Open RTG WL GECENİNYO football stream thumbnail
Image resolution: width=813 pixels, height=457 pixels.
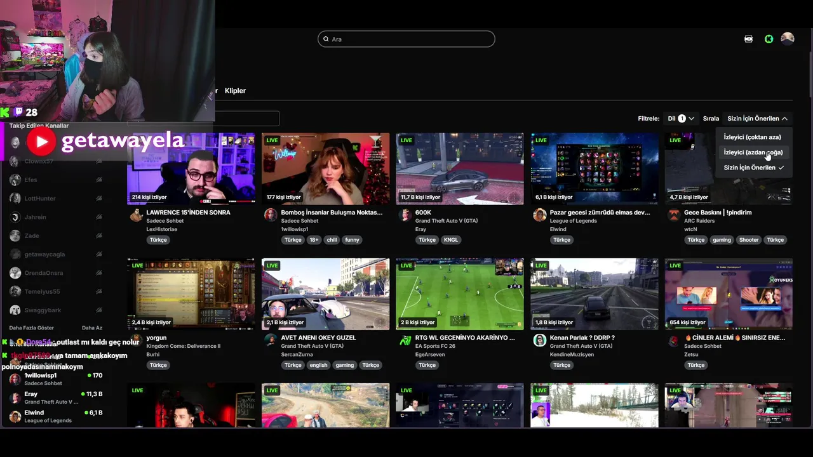point(460,294)
